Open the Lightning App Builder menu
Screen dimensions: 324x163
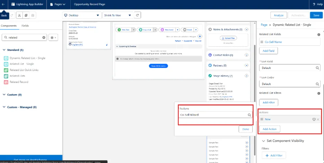pyautogui.click(x=27, y=4)
